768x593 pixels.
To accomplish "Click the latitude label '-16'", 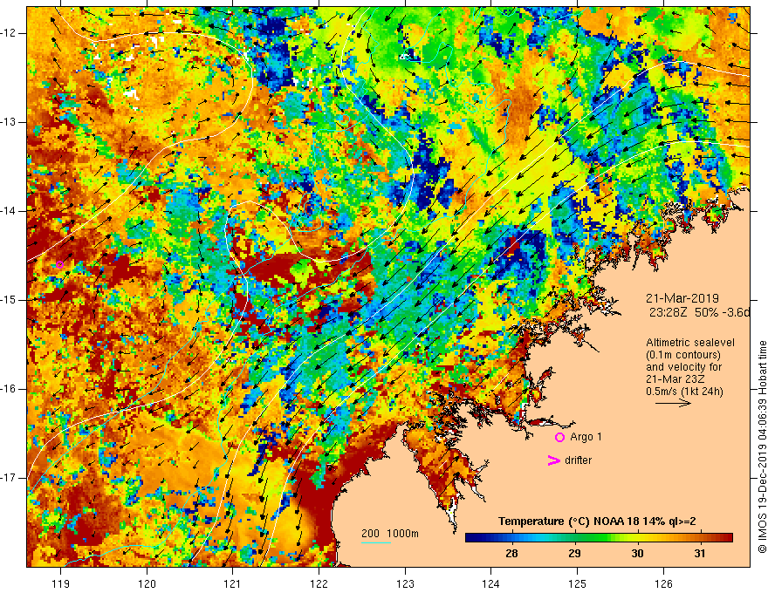I will coord(9,389).
